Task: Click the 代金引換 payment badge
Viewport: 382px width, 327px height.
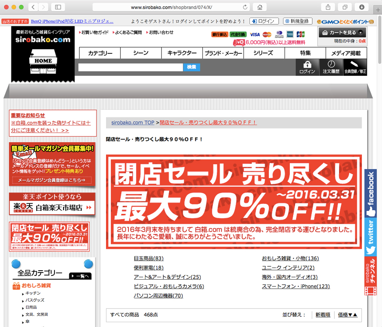Action: (x=238, y=34)
